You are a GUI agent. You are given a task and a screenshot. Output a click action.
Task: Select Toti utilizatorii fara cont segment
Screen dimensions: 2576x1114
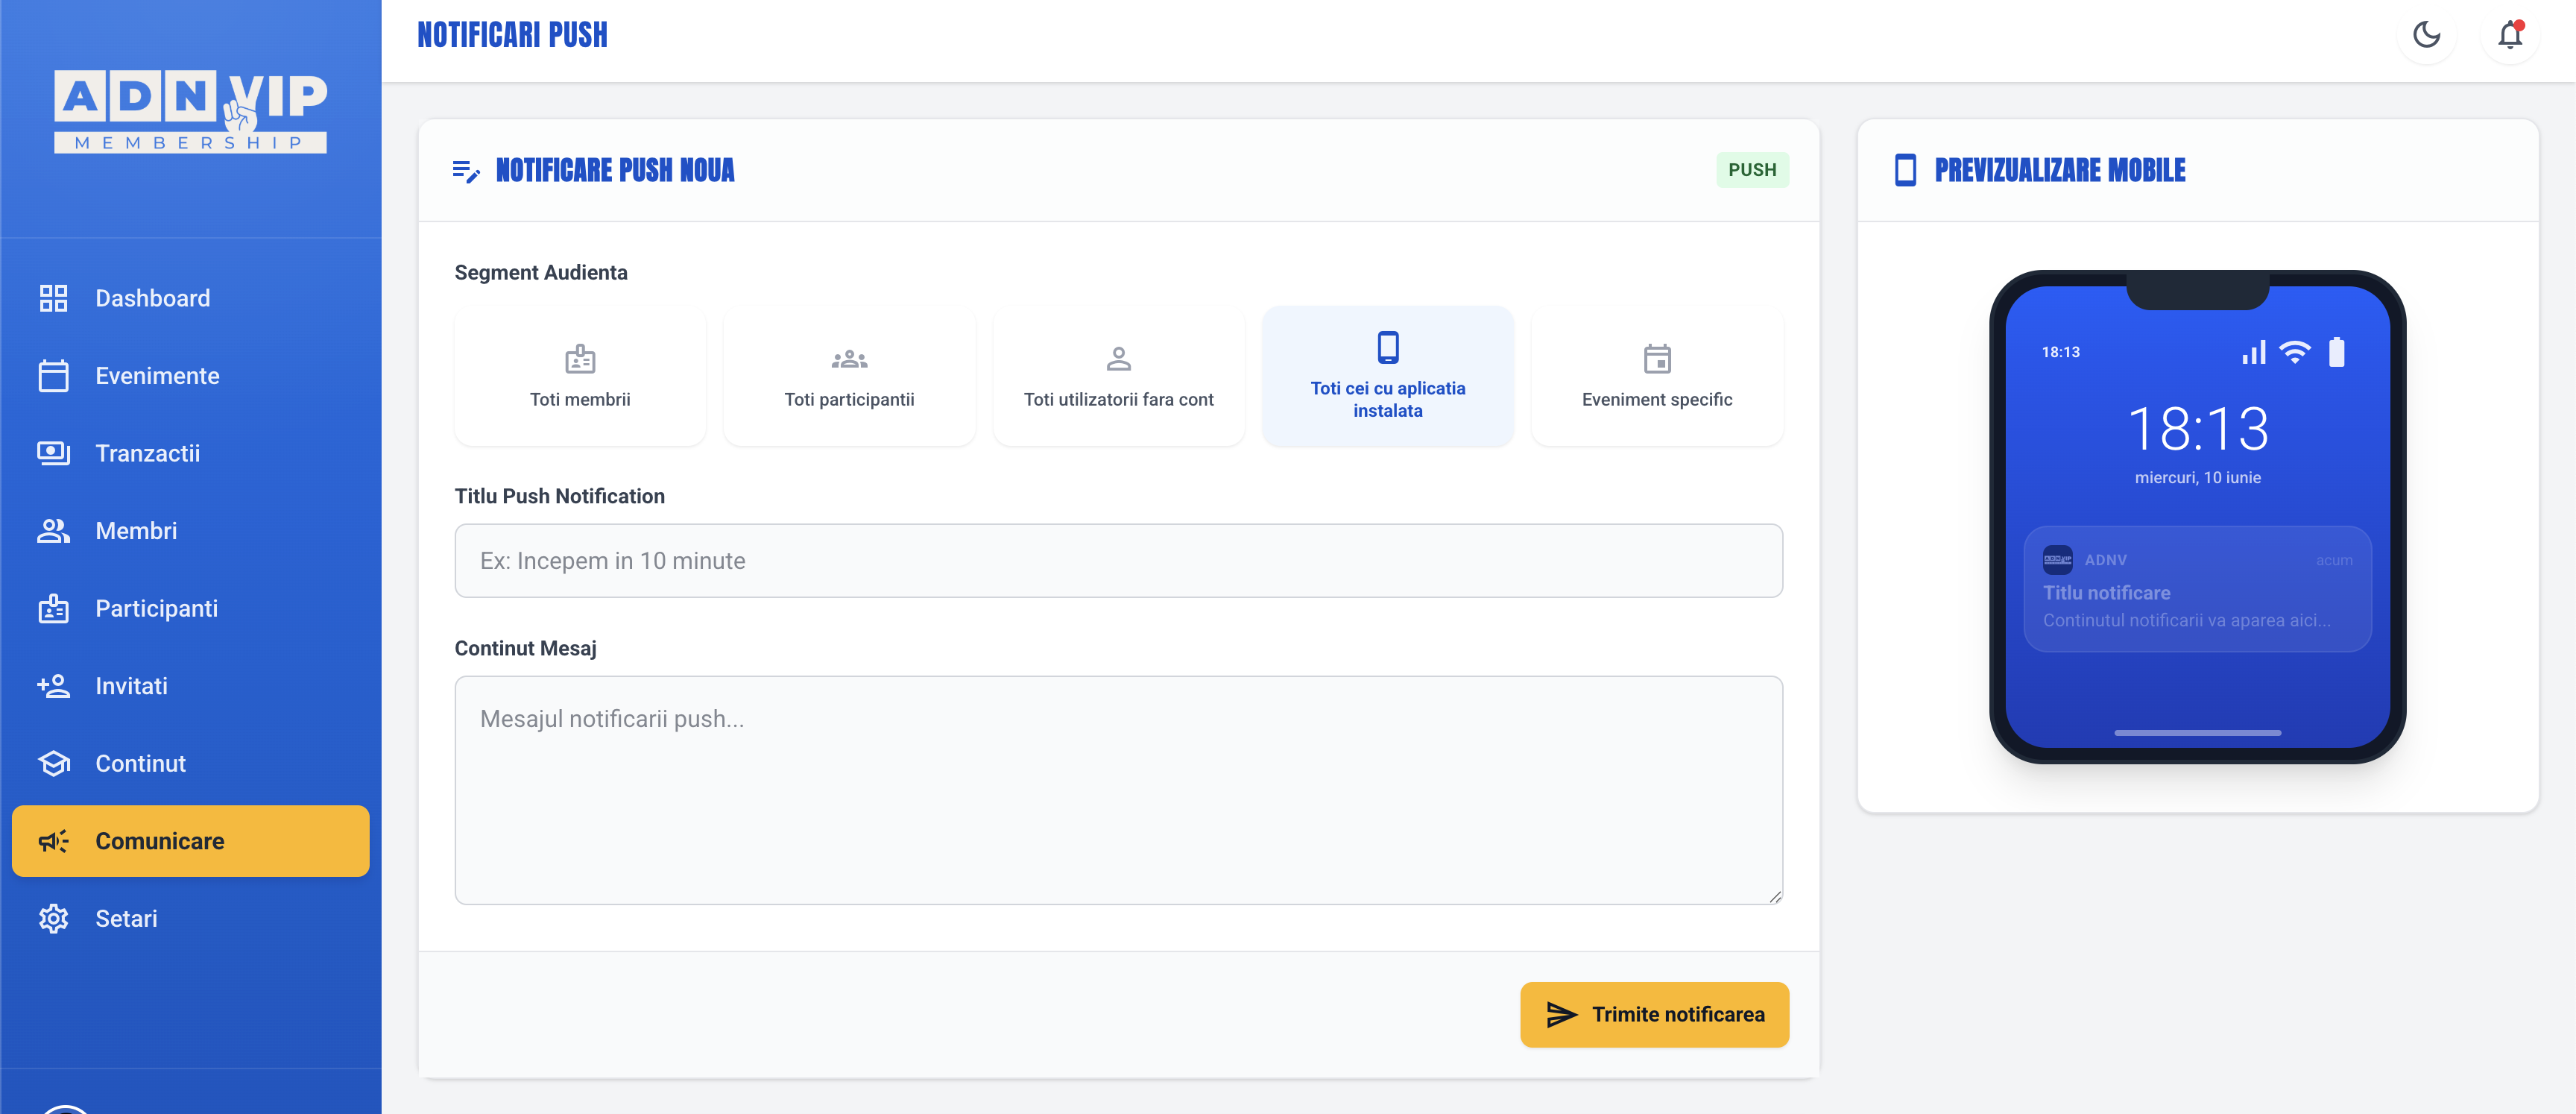point(1118,376)
